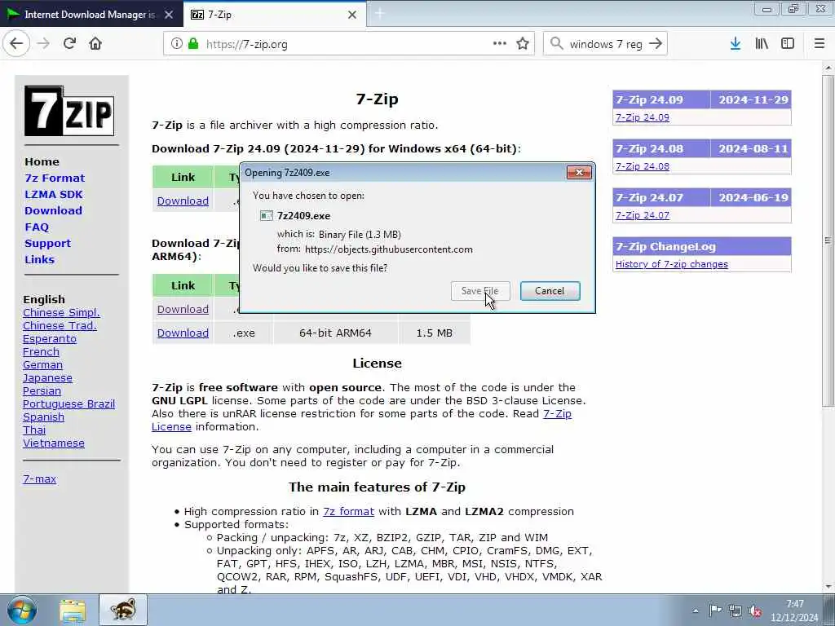
Task: Open the Support page
Action: click(x=47, y=243)
